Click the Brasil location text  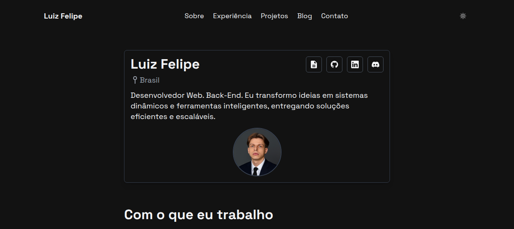[x=150, y=80]
